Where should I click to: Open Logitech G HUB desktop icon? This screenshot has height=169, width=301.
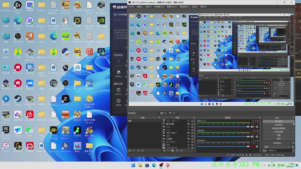pyautogui.click(x=18, y=7)
